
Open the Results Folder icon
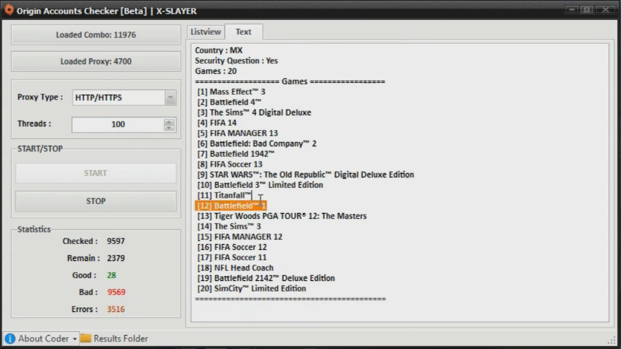point(86,339)
